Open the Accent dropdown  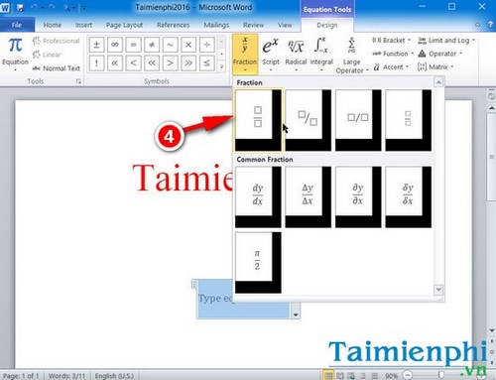tap(391, 67)
